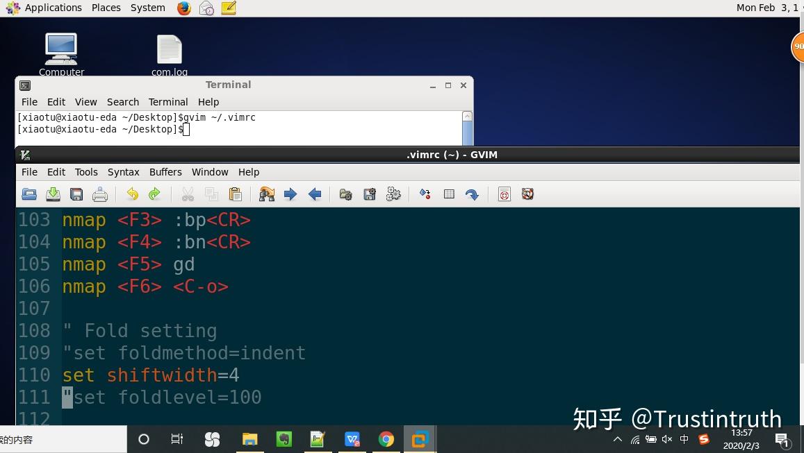This screenshot has height=453, width=804.
Task: Click the Save All floppy icon in GVIM
Action: (76, 194)
